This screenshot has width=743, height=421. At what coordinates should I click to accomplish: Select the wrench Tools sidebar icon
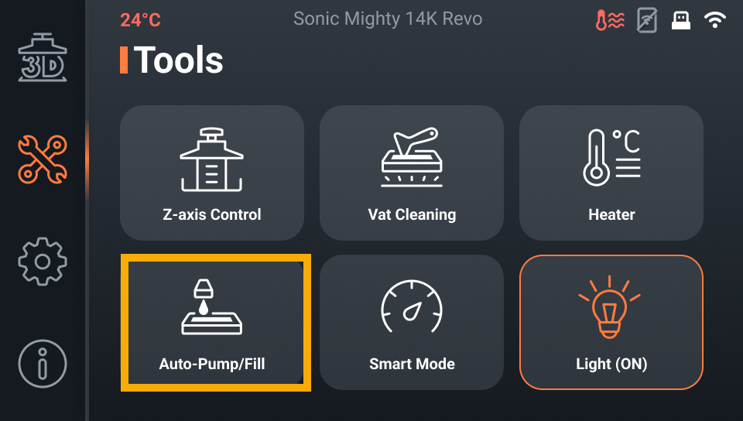[42, 159]
